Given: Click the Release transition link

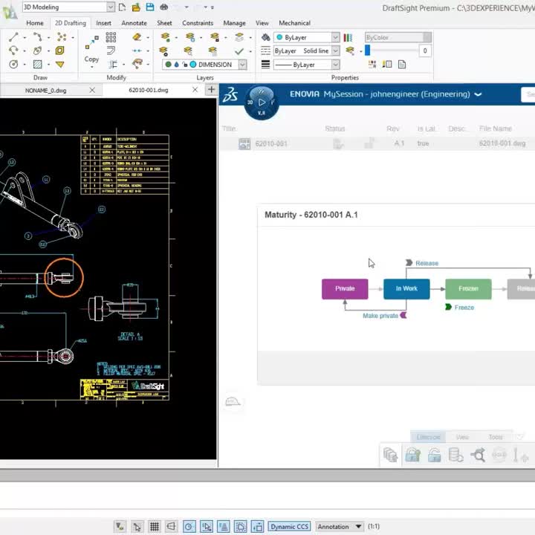Looking at the screenshot, I should [427, 263].
